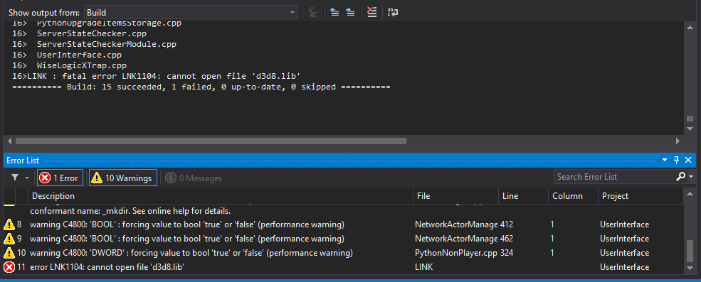Click line number 462 cell
This screenshot has width=701, height=282.
(507, 238)
